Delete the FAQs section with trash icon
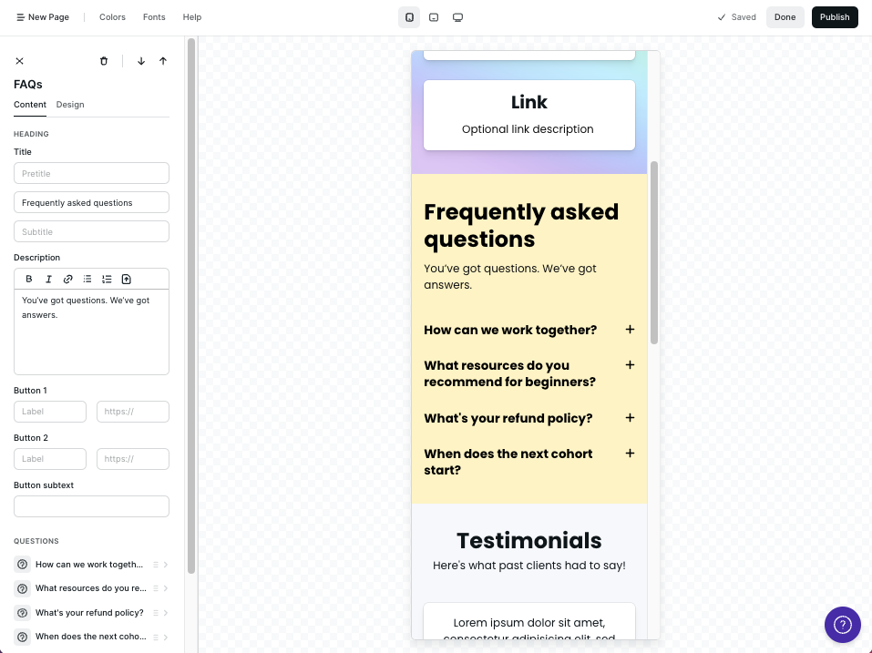The height and width of the screenshot is (653, 872). (104, 61)
